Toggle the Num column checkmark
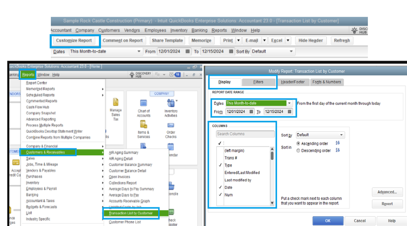Viewport: 407px width, 226px height. 220,195
